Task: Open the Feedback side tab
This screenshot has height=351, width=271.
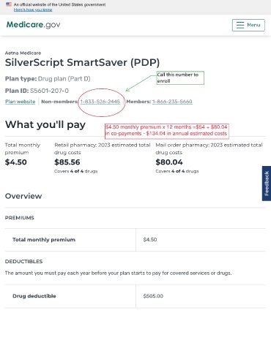Action: tap(267, 184)
